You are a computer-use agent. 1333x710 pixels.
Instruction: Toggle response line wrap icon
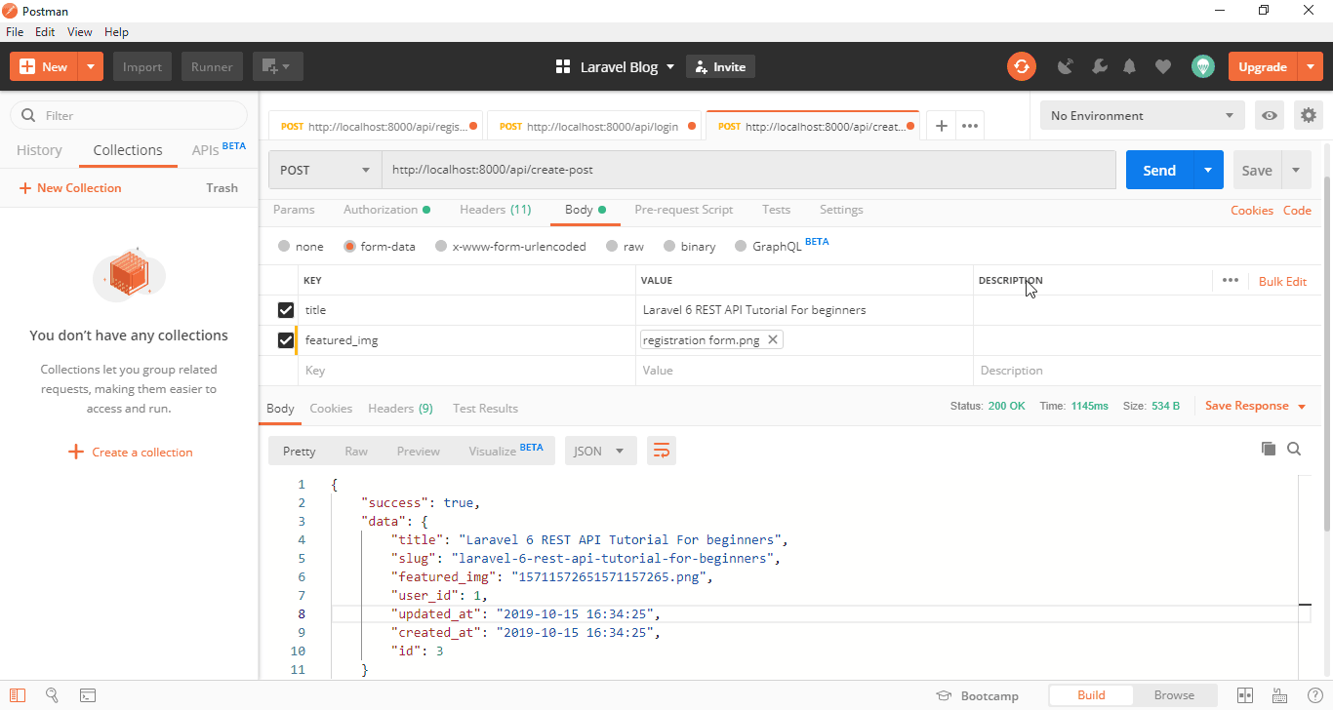point(662,451)
